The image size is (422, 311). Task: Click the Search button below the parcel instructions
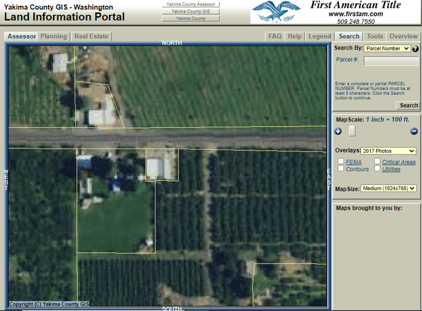(x=408, y=105)
